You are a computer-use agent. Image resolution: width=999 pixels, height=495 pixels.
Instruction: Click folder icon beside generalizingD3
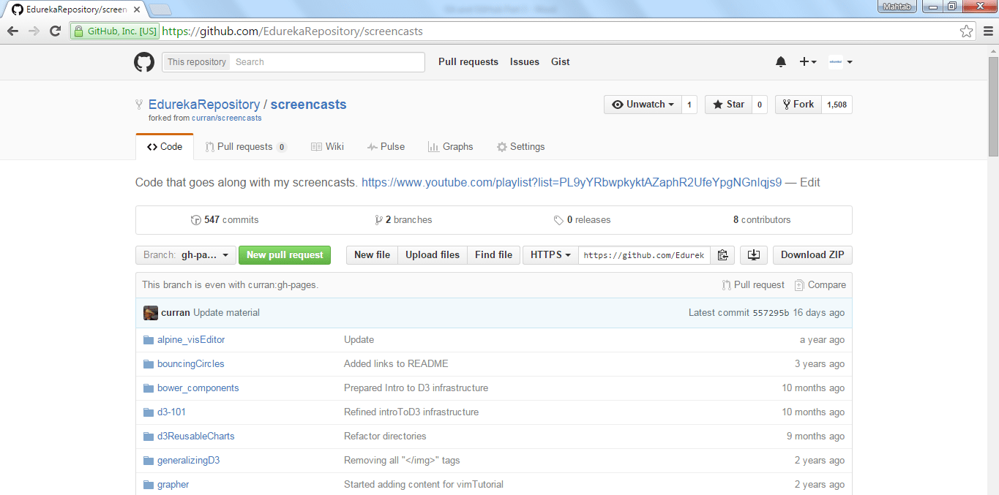click(x=149, y=461)
